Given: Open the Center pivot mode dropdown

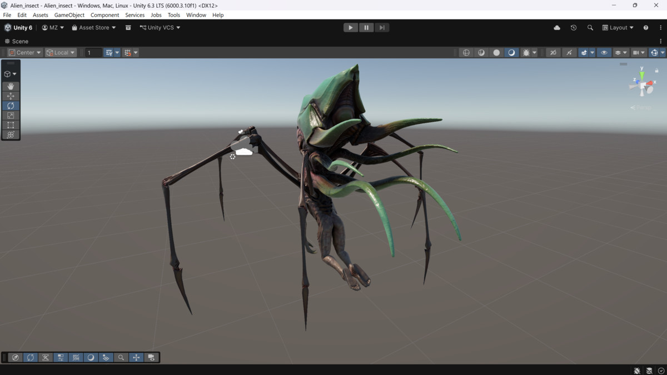Looking at the screenshot, I should click(x=24, y=52).
